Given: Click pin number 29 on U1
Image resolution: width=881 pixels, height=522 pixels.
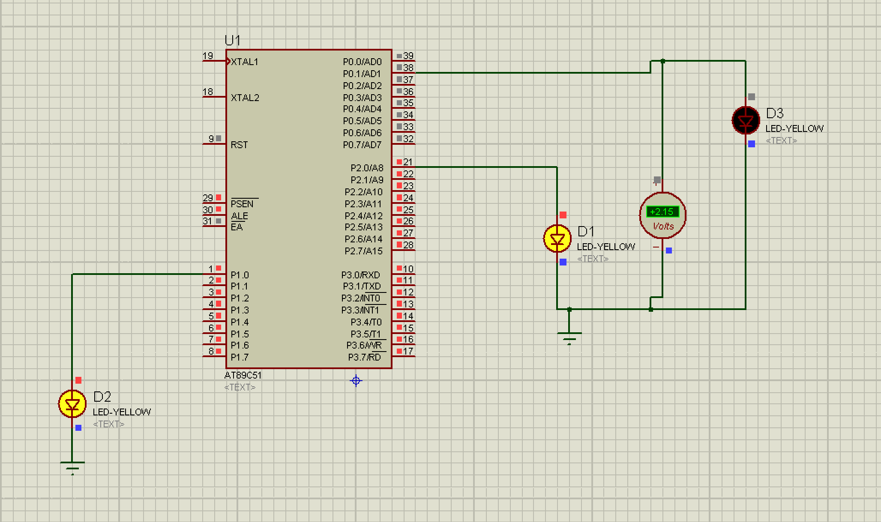Looking at the screenshot, I should point(208,198).
